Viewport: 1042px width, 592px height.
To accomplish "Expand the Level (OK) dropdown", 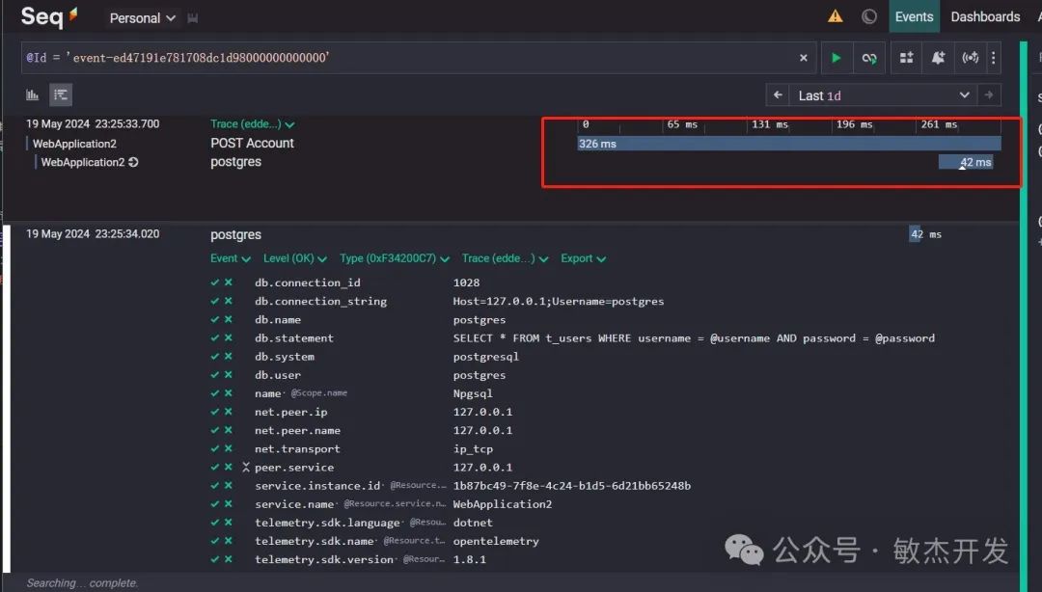I will click(x=294, y=258).
